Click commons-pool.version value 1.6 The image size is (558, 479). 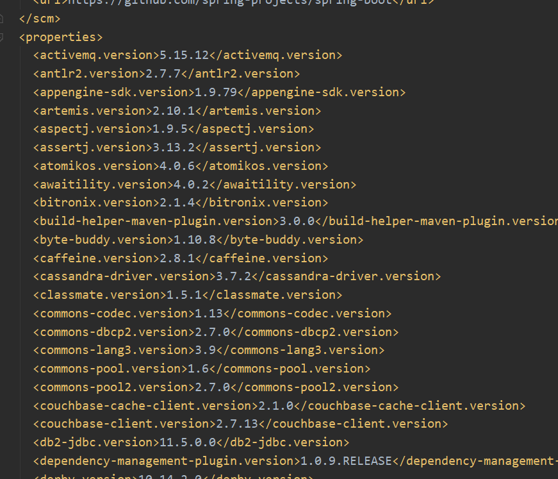198,369
